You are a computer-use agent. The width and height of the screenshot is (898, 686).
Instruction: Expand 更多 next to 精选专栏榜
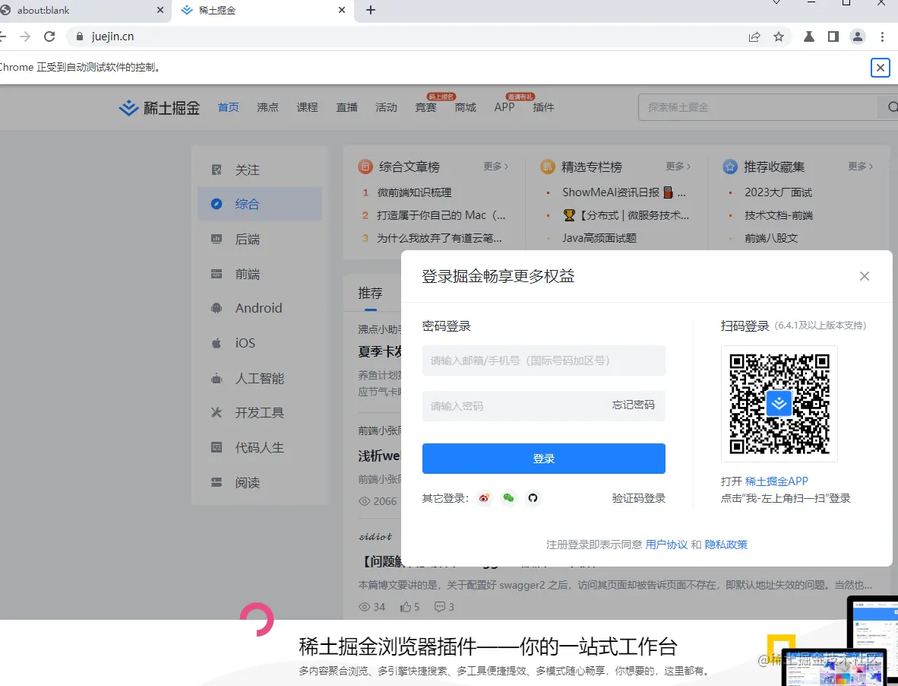pos(678,167)
